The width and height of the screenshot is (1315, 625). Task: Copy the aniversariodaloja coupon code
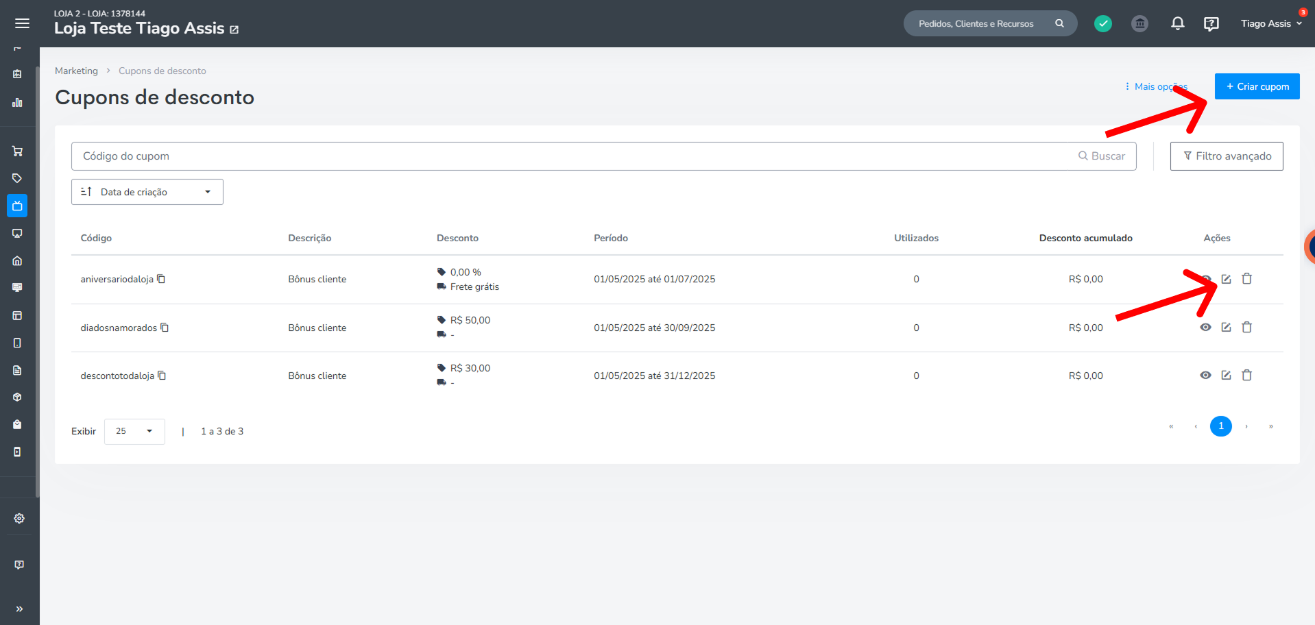(x=161, y=279)
